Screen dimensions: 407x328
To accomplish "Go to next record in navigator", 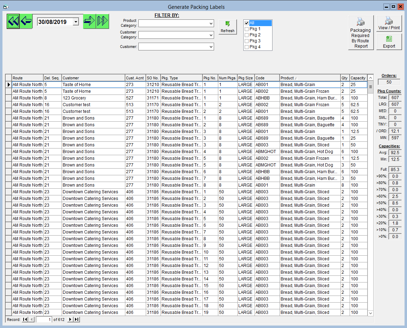I will coord(70,320).
